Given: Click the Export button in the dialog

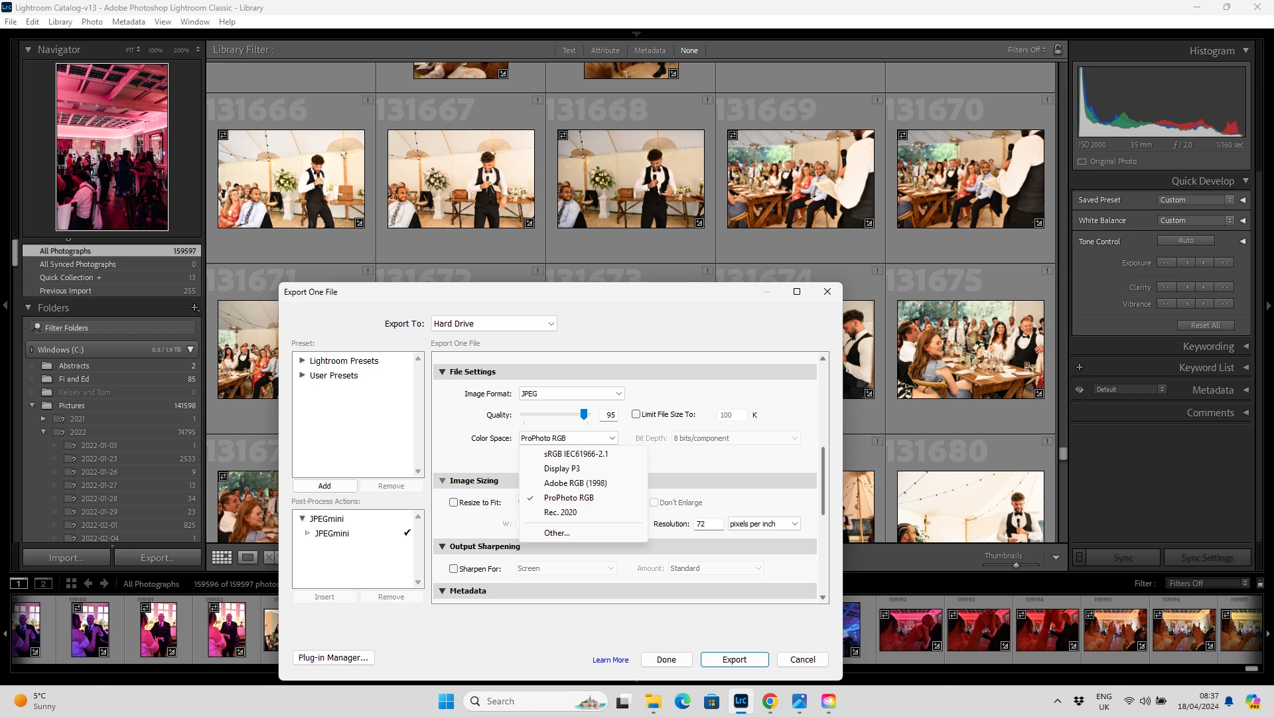Looking at the screenshot, I should 734,659.
